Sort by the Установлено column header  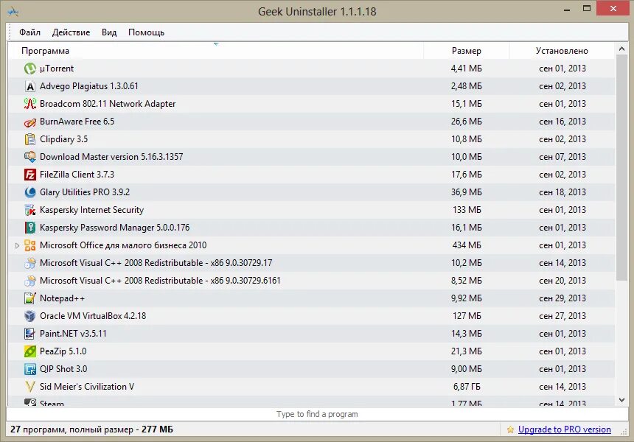[x=562, y=51]
